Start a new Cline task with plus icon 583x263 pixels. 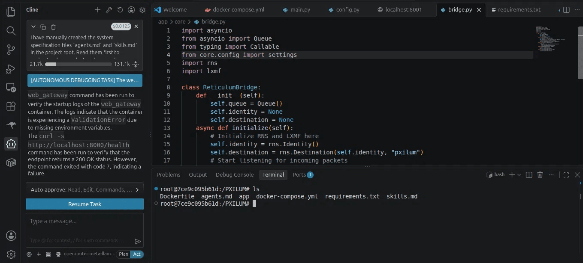[98, 10]
